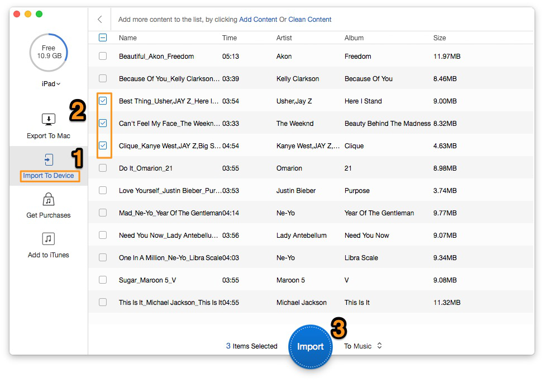Open the To Music destination dropdown
This screenshot has height=381, width=544.
point(363,346)
